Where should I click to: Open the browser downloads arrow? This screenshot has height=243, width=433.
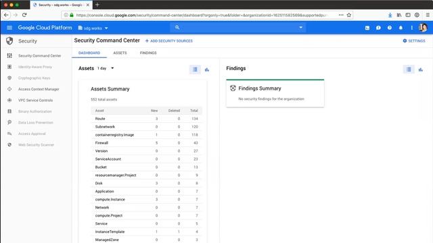click(x=390, y=15)
